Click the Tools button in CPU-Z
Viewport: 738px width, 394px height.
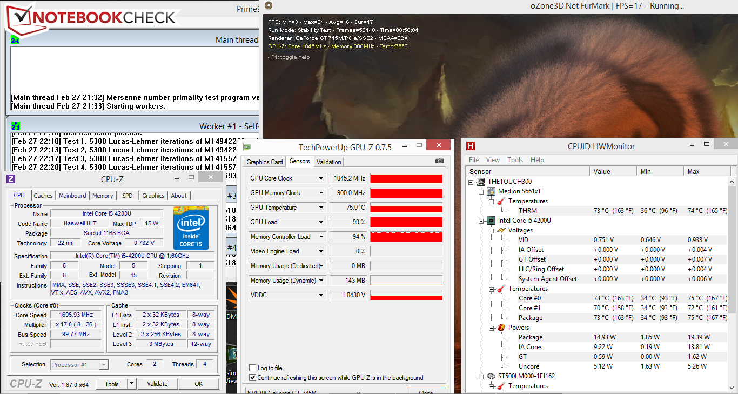tap(112, 384)
